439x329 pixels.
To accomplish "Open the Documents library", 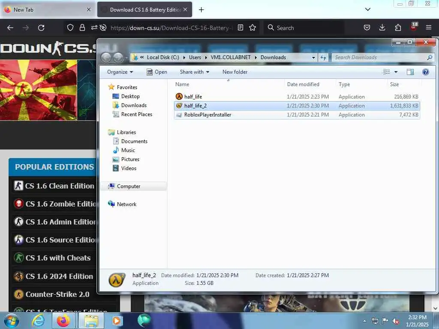I will coord(134,141).
